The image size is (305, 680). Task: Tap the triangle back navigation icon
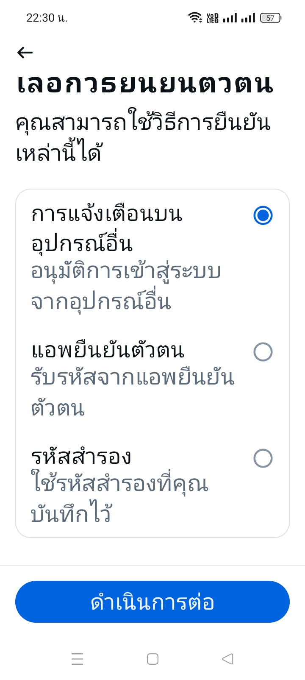point(227,659)
